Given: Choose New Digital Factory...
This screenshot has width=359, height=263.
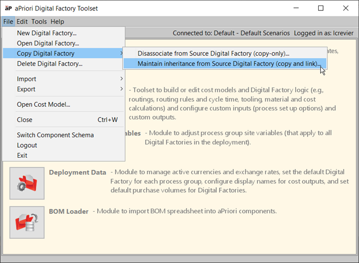Looking at the screenshot, I should (x=64, y=33).
